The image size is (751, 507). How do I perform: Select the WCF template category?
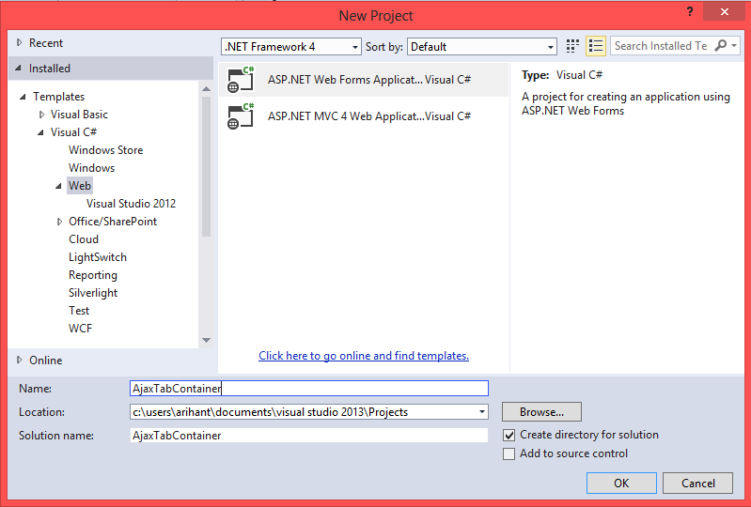(x=81, y=329)
